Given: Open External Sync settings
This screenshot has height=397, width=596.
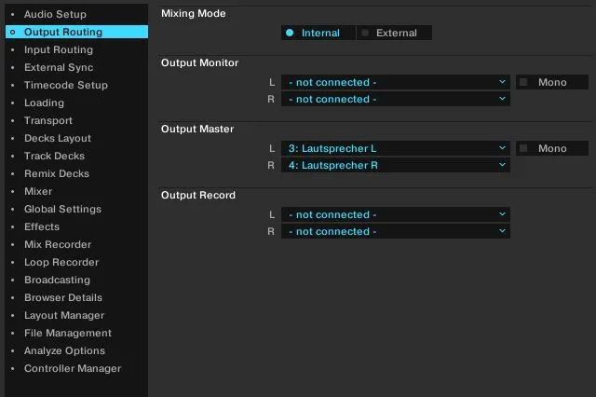Looking at the screenshot, I should (58, 67).
